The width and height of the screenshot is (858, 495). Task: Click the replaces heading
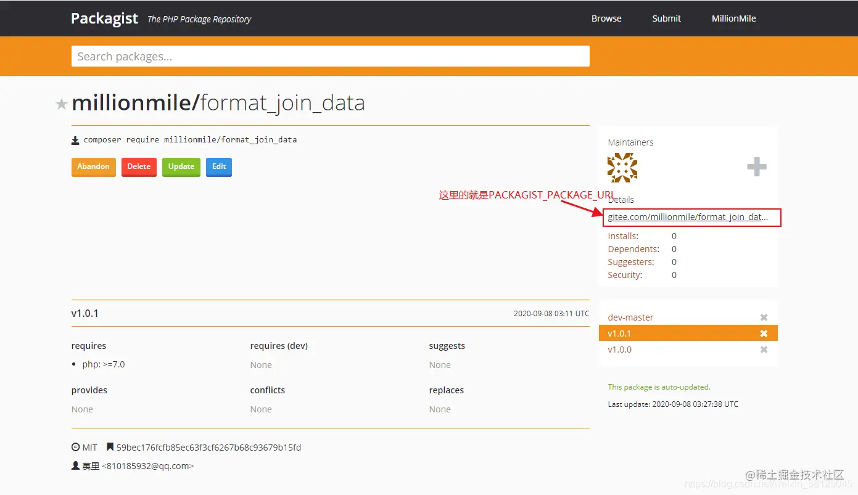[447, 390]
